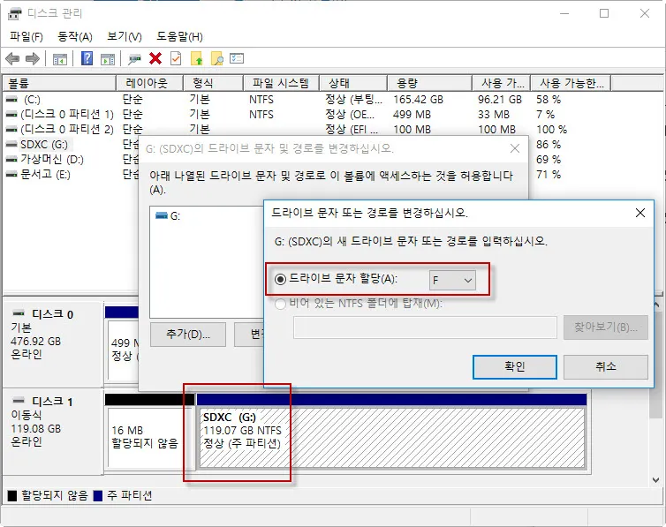Click the 디스크 1 이동식 label panel
Screen dimensions: 666x527
(x=53, y=432)
